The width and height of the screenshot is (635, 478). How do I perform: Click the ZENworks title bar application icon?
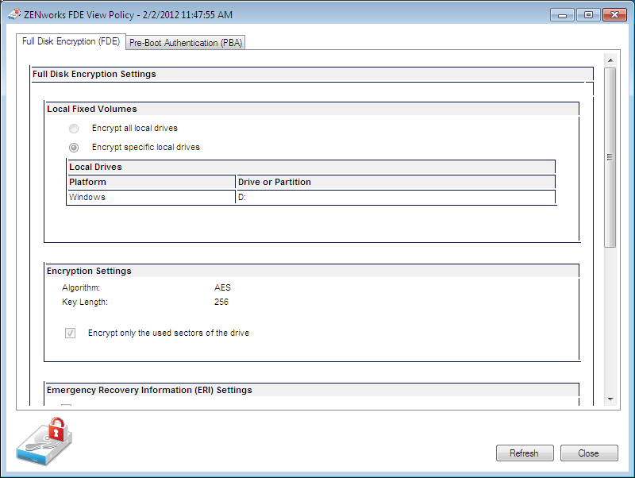click(x=13, y=14)
